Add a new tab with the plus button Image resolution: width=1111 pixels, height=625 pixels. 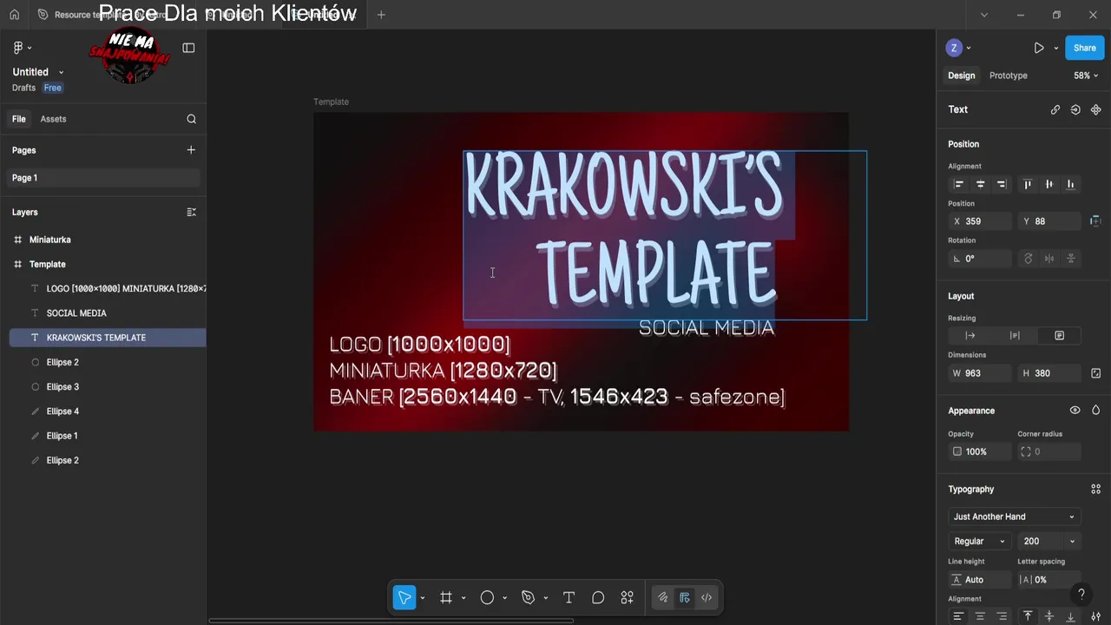click(x=380, y=15)
